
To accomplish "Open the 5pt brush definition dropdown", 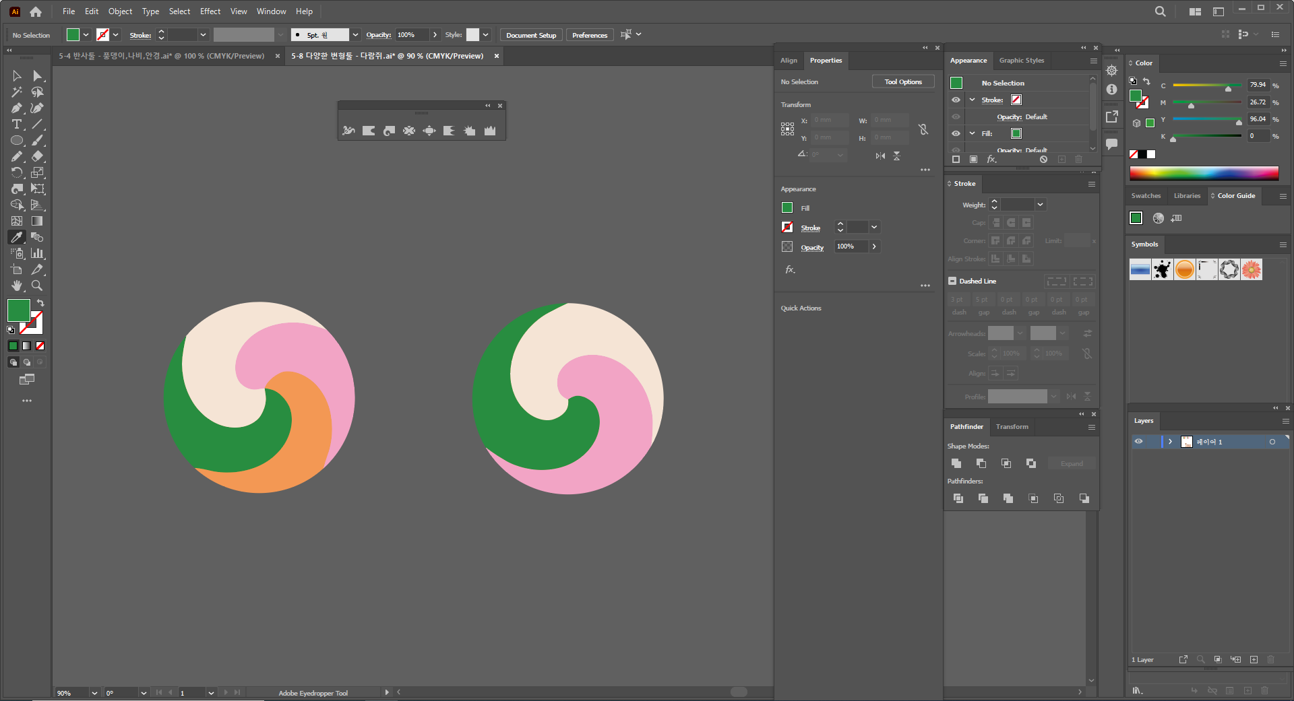I will 355,35.
